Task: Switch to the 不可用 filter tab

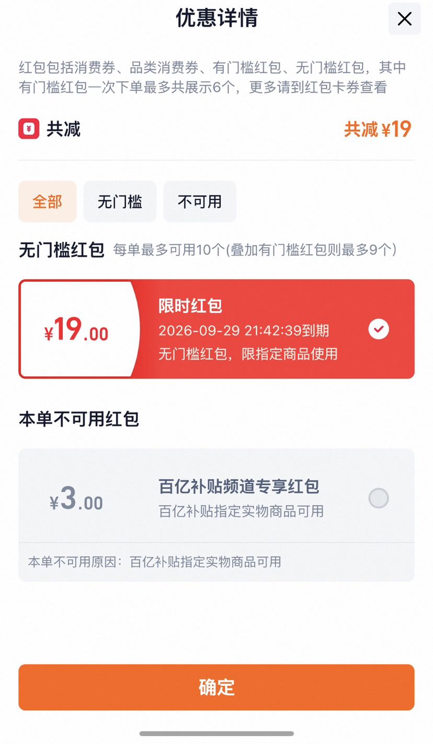Action: [x=200, y=202]
